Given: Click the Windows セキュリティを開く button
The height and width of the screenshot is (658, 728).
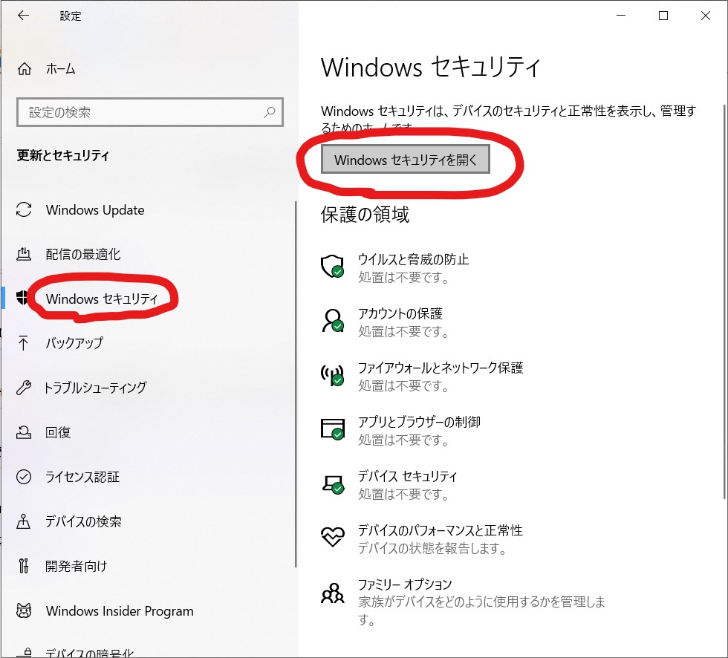Looking at the screenshot, I should 406,160.
